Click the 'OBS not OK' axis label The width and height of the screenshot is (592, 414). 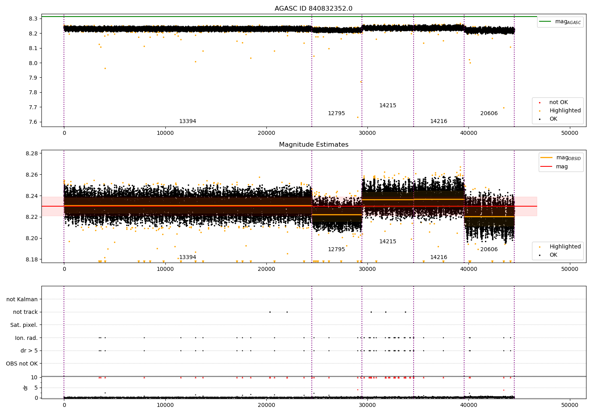(x=22, y=364)
